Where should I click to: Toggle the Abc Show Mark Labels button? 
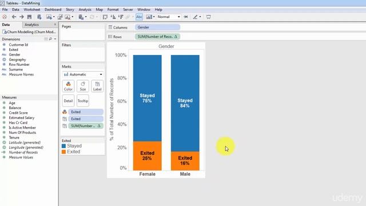click(139, 17)
